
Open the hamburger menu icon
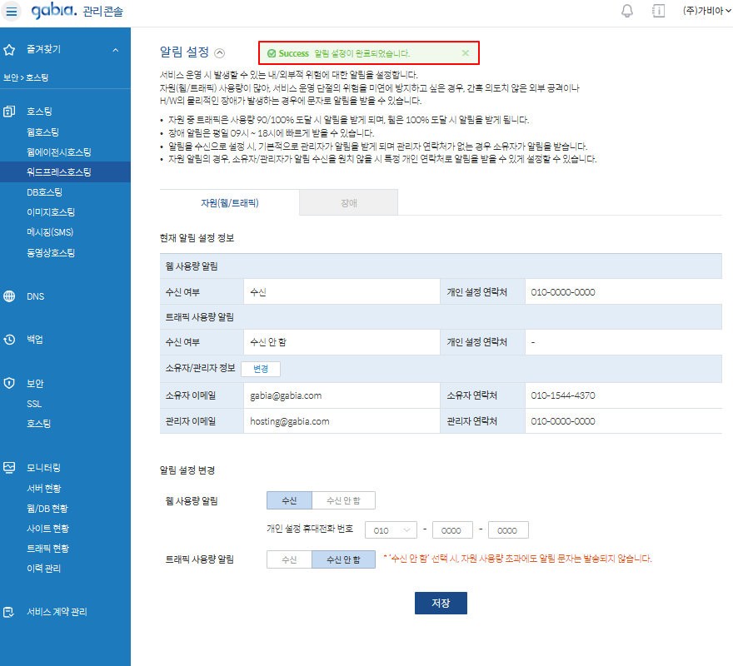coord(12,11)
